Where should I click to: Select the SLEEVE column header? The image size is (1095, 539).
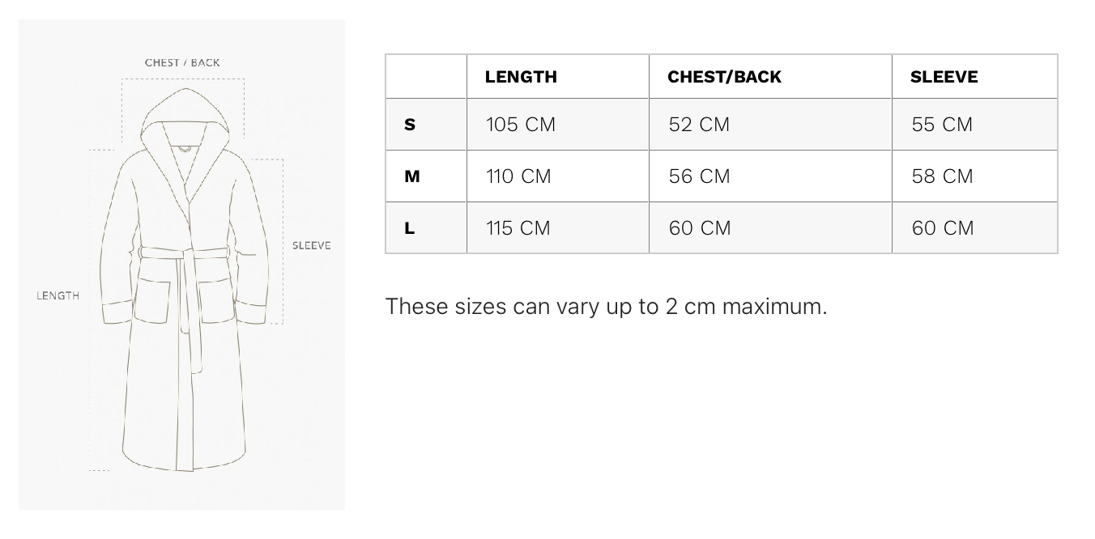tap(974, 77)
